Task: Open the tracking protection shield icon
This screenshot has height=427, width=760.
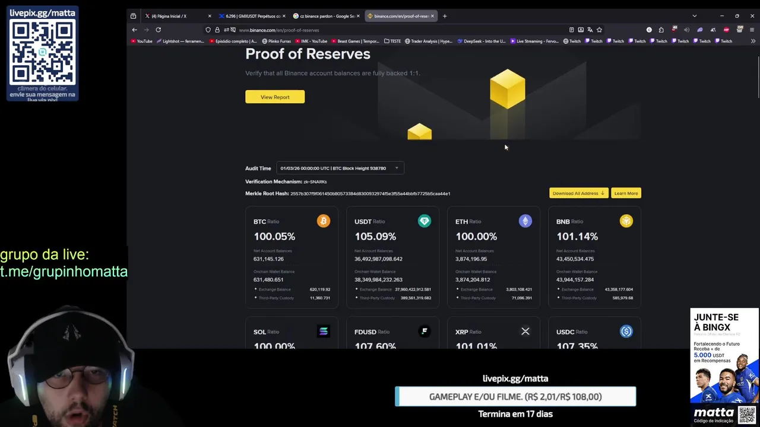Action: [208, 30]
